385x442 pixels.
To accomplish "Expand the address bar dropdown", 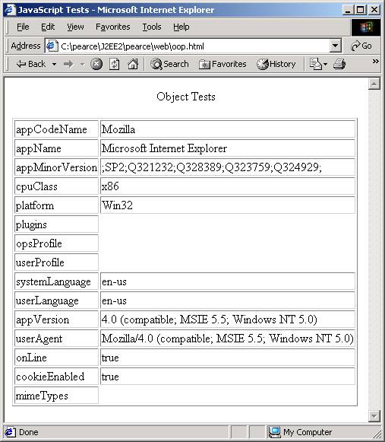I will click(335, 46).
